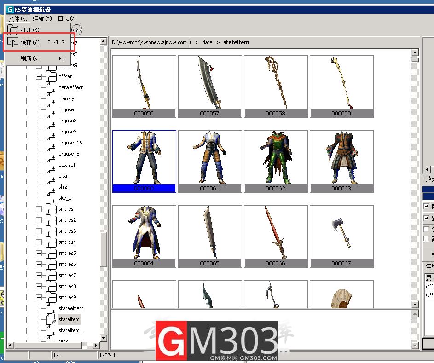Viewport: 434px width, 363px height.
Task: Select the prguse_16 tree item
Action: click(x=70, y=143)
